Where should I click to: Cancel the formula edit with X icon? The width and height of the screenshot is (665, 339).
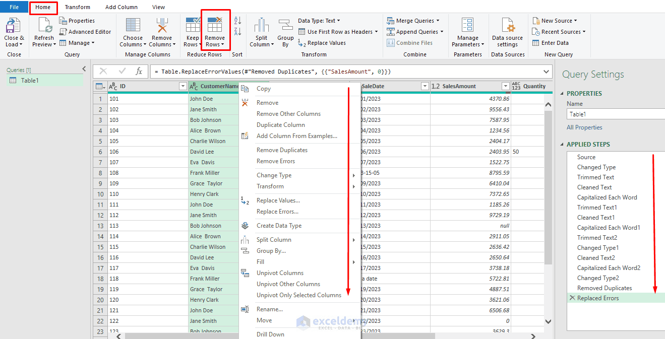(x=103, y=72)
